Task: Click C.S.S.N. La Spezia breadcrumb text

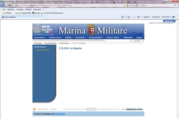Action: (79, 43)
